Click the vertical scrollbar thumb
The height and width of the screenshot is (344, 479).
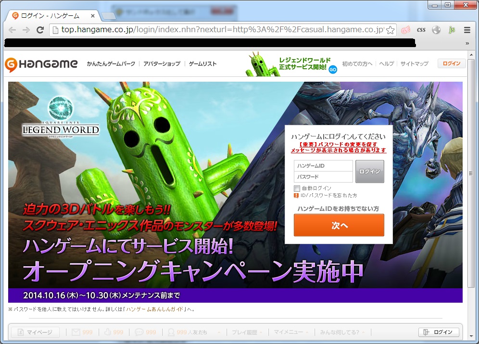click(471, 173)
